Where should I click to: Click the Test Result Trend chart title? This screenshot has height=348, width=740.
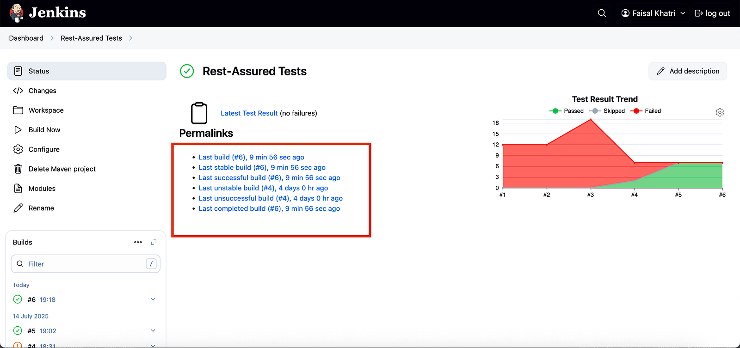pyautogui.click(x=605, y=99)
